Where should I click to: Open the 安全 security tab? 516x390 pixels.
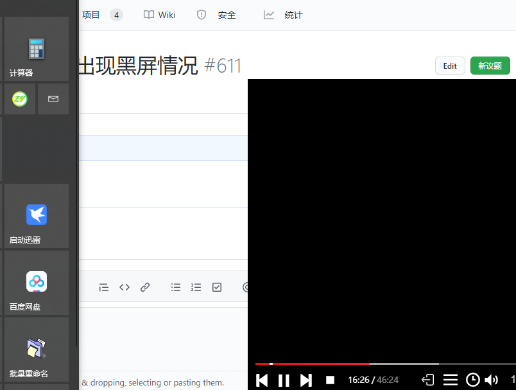point(216,15)
